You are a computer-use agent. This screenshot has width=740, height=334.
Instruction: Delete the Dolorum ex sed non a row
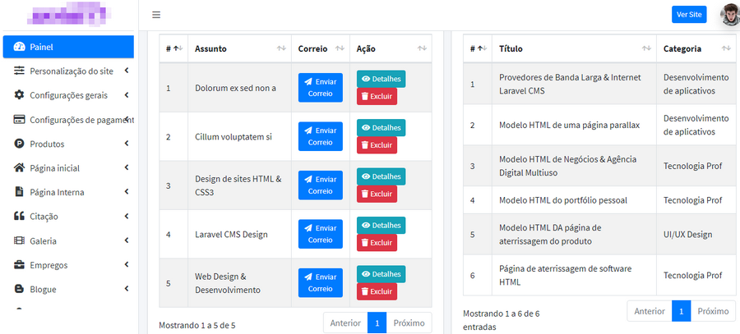tap(377, 96)
